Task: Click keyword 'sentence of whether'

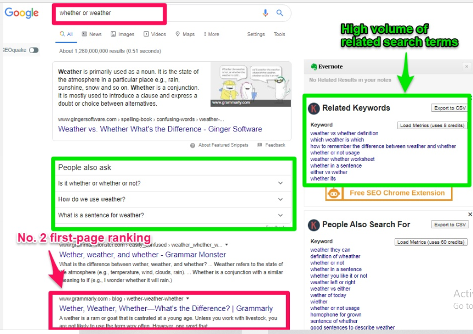Action: click(x=334, y=321)
